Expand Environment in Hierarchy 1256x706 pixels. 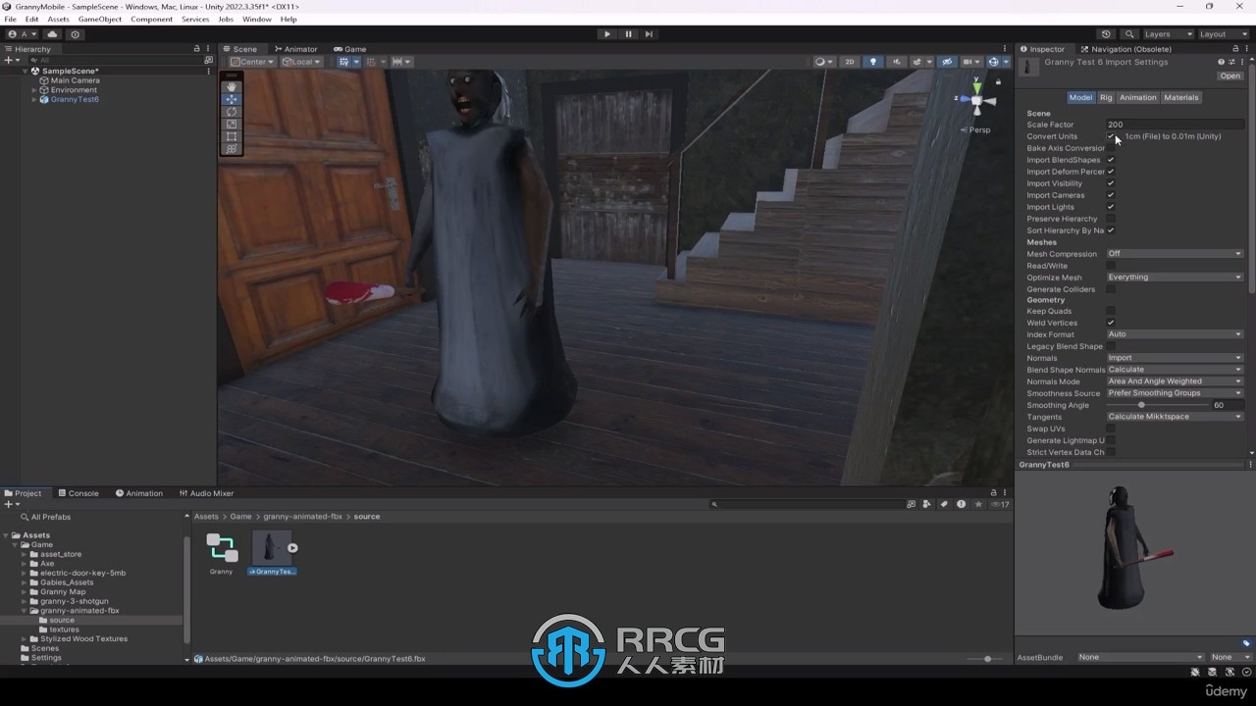pos(34,90)
